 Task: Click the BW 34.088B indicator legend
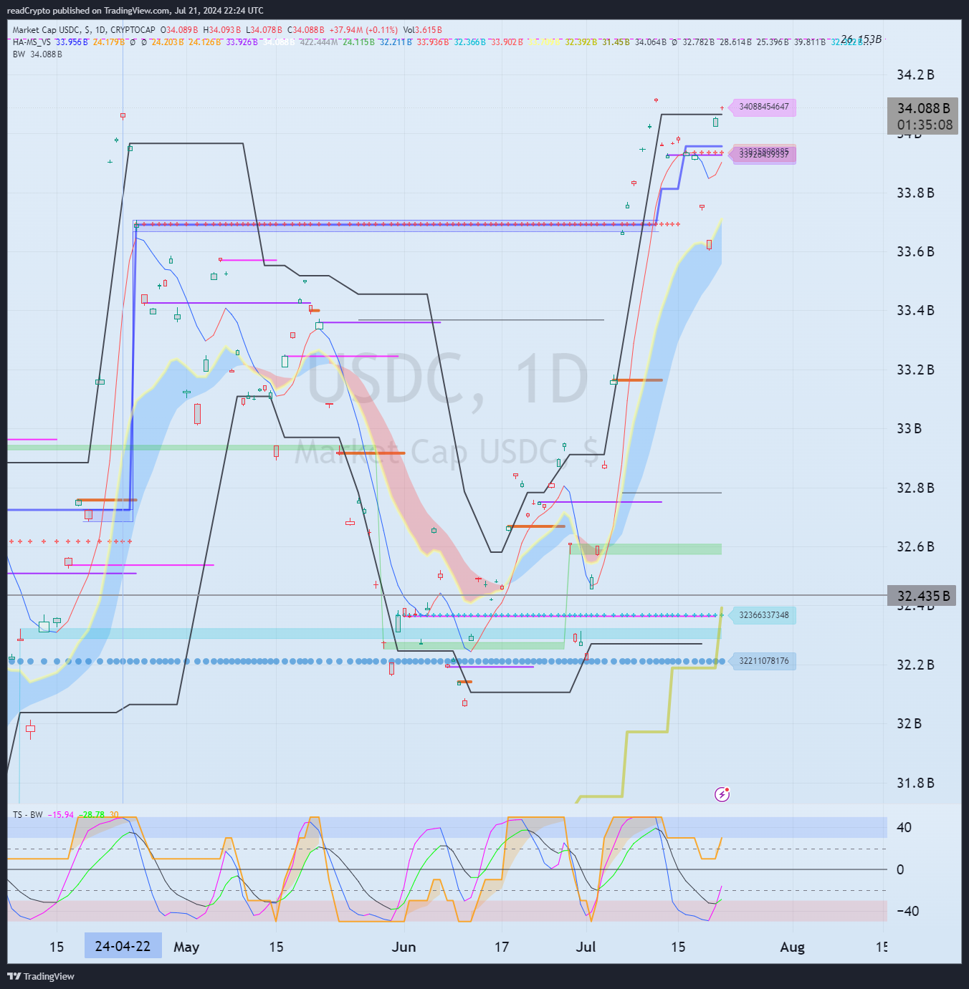click(x=37, y=54)
